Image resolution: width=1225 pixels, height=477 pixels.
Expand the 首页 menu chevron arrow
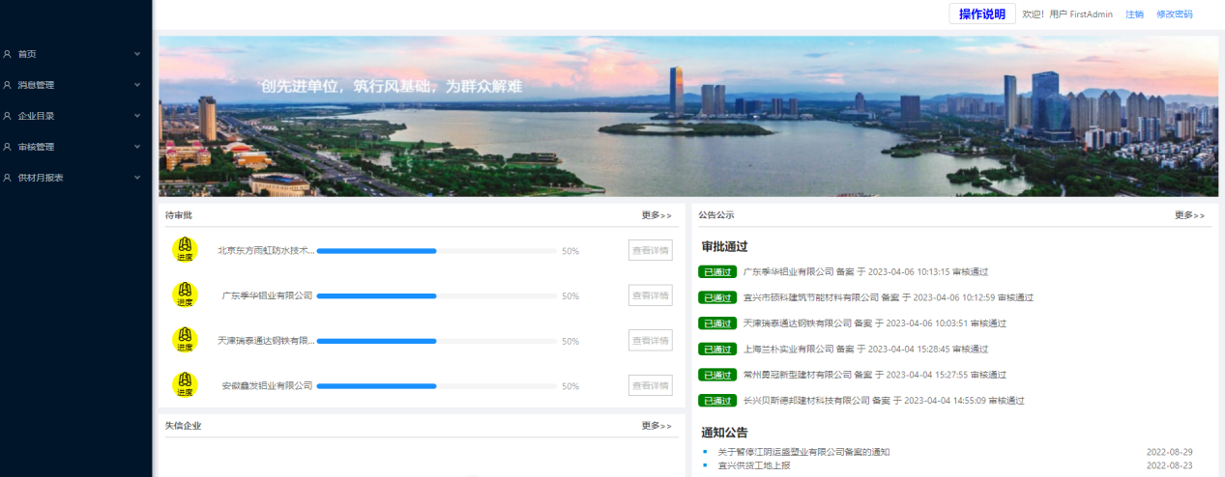coord(137,54)
